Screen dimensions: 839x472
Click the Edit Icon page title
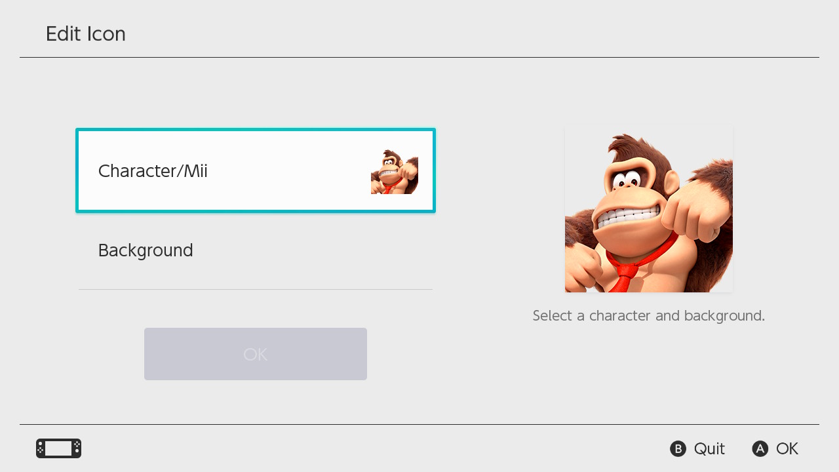pos(85,34)
